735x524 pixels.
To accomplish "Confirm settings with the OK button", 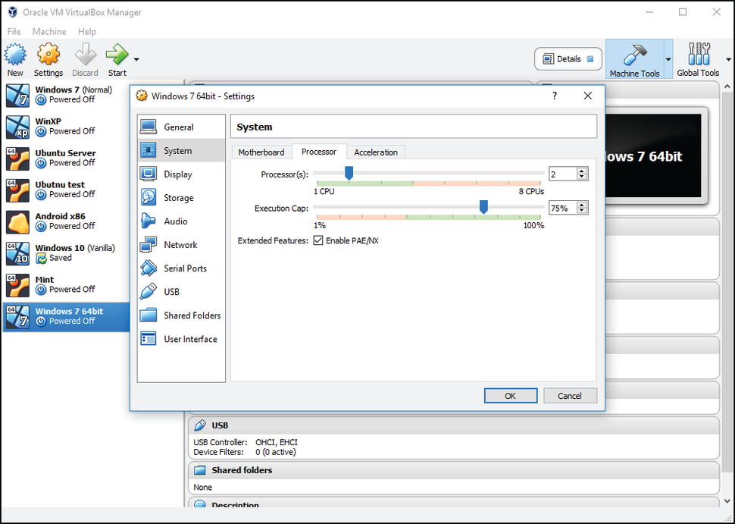I will [x=510, y=395].
